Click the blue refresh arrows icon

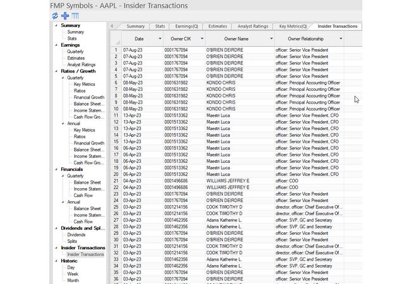(x=55, y=16)
